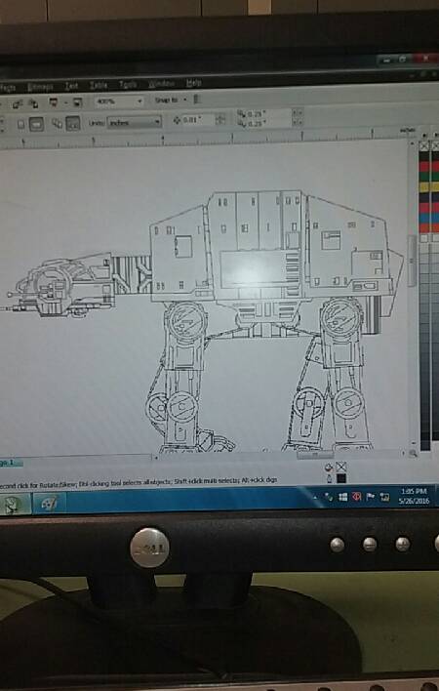The height and width of the screenshot is (691, 439).
Task: Click the upper duplicate distance spinner
Action: pos(298,112)
